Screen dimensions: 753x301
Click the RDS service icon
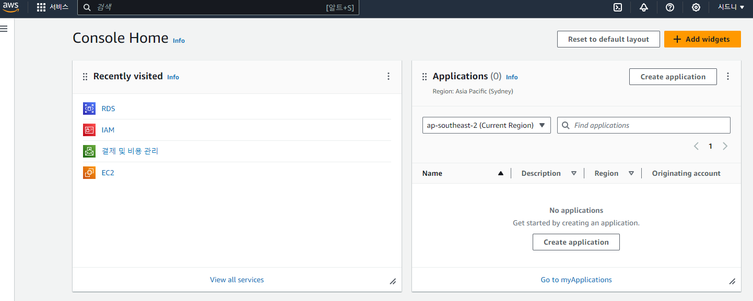coord(89,109)
